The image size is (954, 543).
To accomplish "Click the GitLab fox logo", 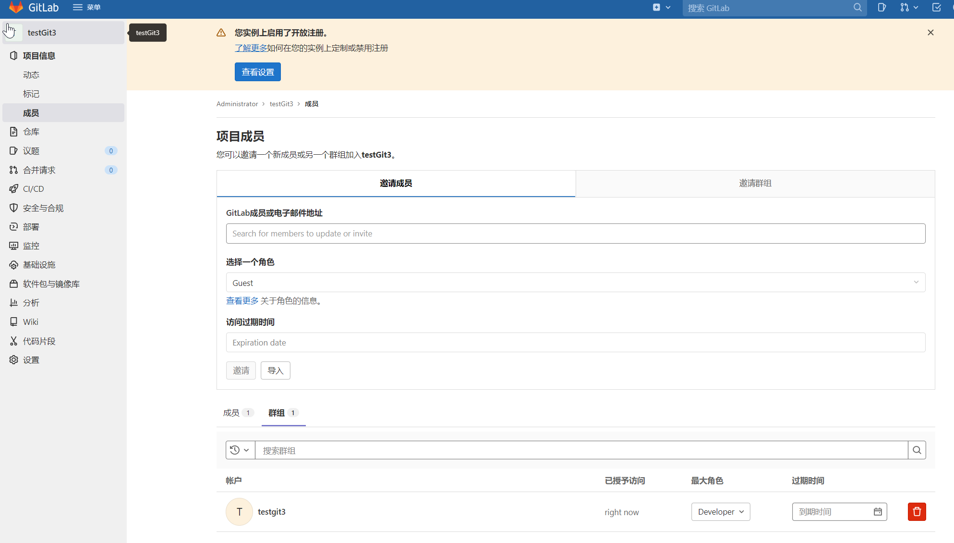I will pyautogui.click(x=16, y=7).
